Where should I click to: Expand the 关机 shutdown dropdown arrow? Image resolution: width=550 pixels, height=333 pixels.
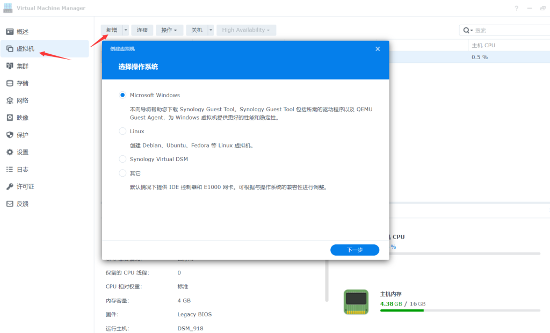[x=209, y=30]
